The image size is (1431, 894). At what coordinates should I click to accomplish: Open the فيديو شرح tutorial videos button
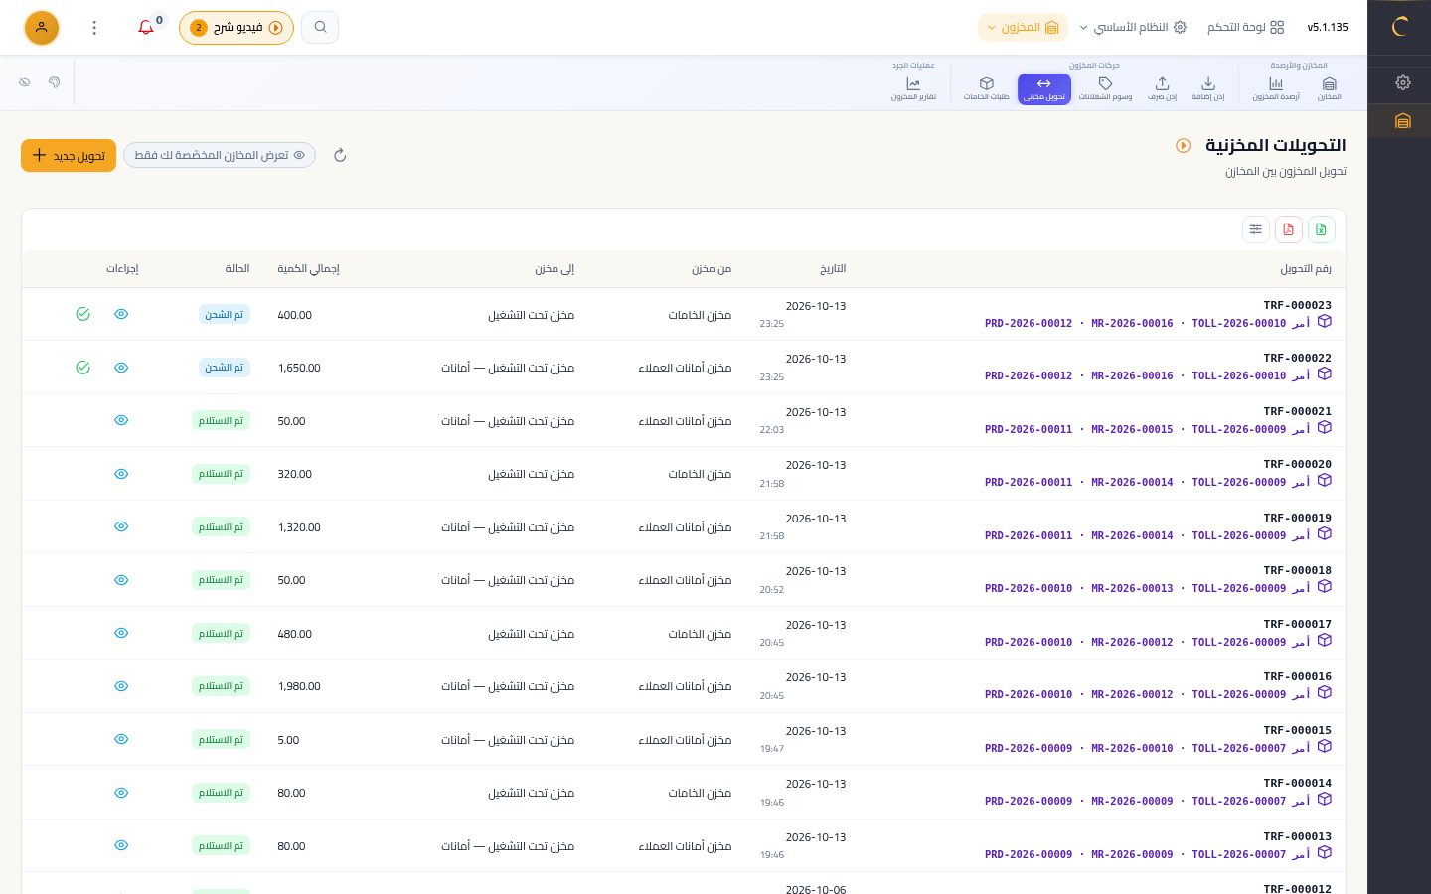[237, 28]
